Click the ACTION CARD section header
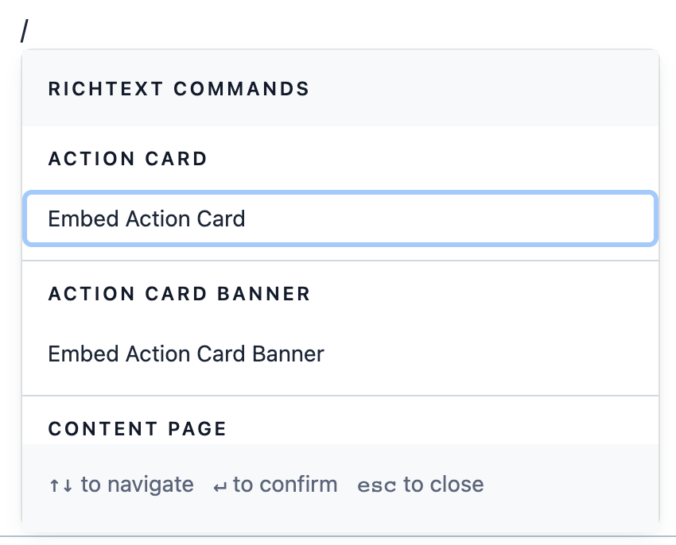 [127, 159]
